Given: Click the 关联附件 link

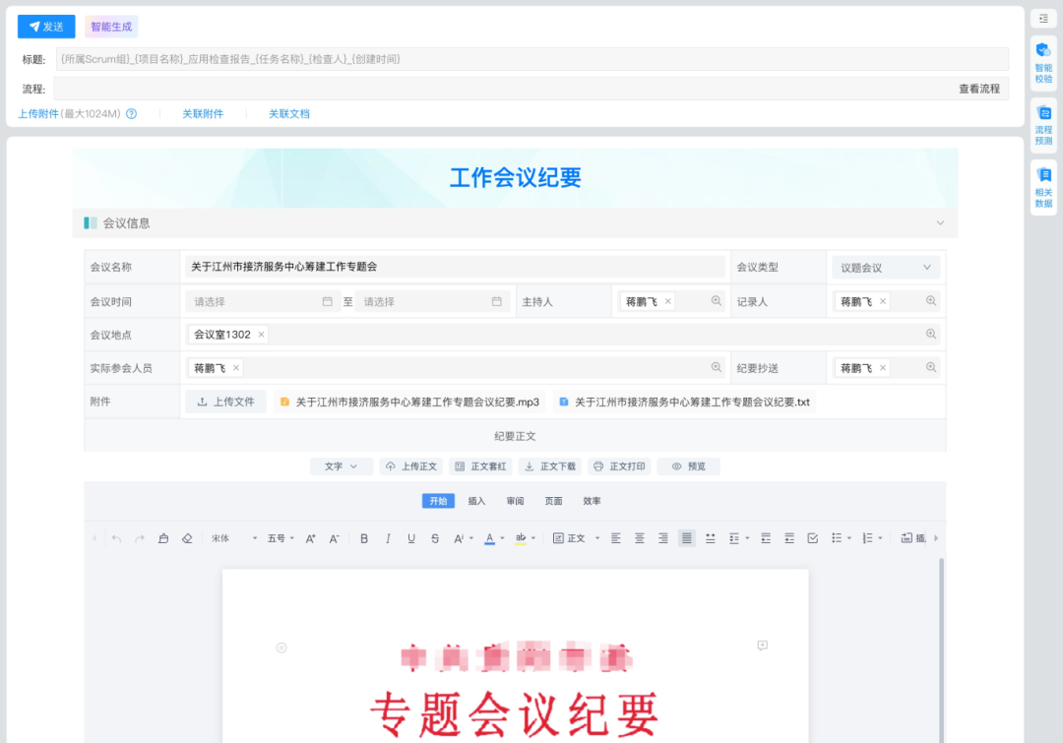Looking at the screenshot, I should pyautogui.click(x=203, y=114).
